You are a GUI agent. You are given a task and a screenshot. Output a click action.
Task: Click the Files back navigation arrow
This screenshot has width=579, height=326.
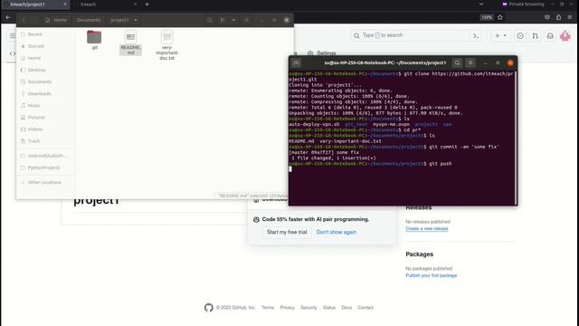point(24,20)
